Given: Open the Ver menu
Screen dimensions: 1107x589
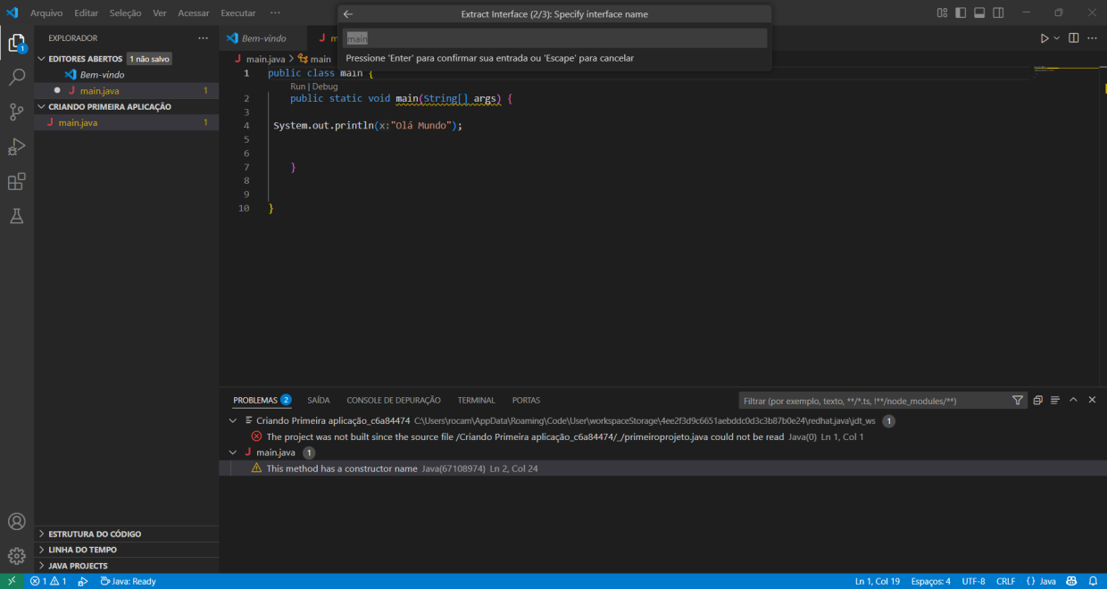Looking at the screenshot, I should point(160,13).
